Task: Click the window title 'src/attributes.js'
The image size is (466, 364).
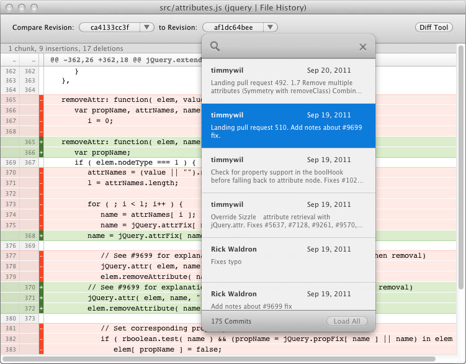Action: [233, 7]
